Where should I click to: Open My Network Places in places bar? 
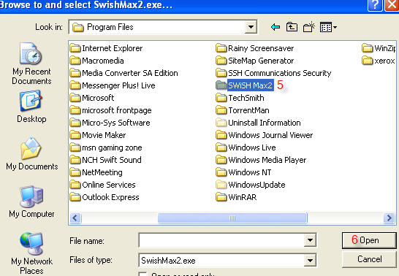coord(31,253)
